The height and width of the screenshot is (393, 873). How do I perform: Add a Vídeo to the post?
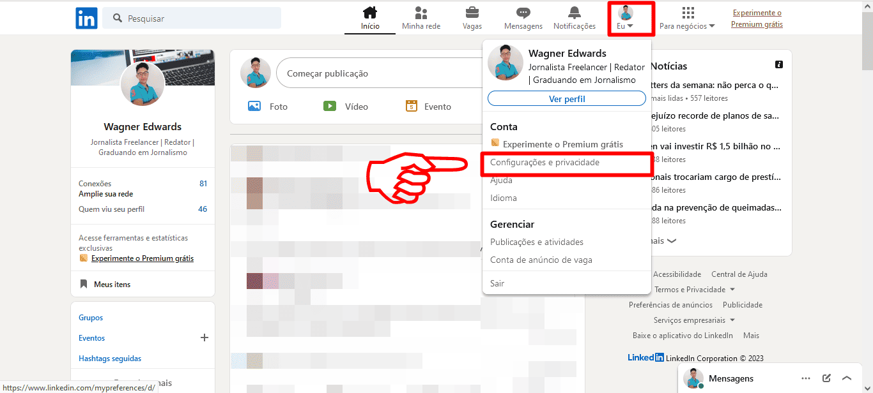346,107
